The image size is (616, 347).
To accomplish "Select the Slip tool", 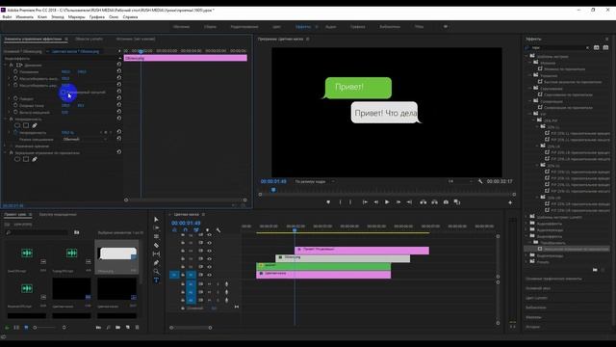I will click(156, 254).
